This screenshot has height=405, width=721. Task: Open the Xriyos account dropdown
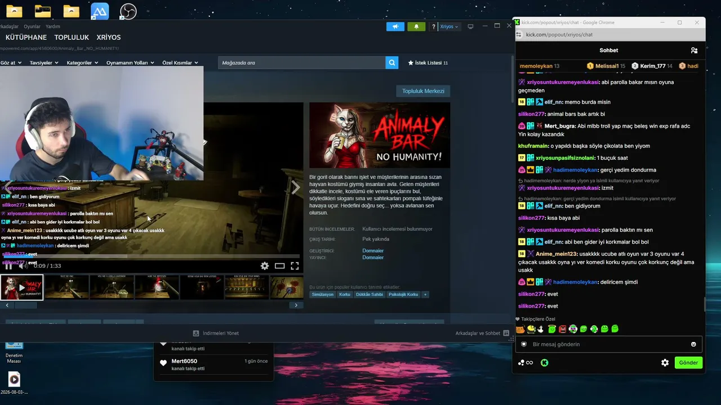449,26
